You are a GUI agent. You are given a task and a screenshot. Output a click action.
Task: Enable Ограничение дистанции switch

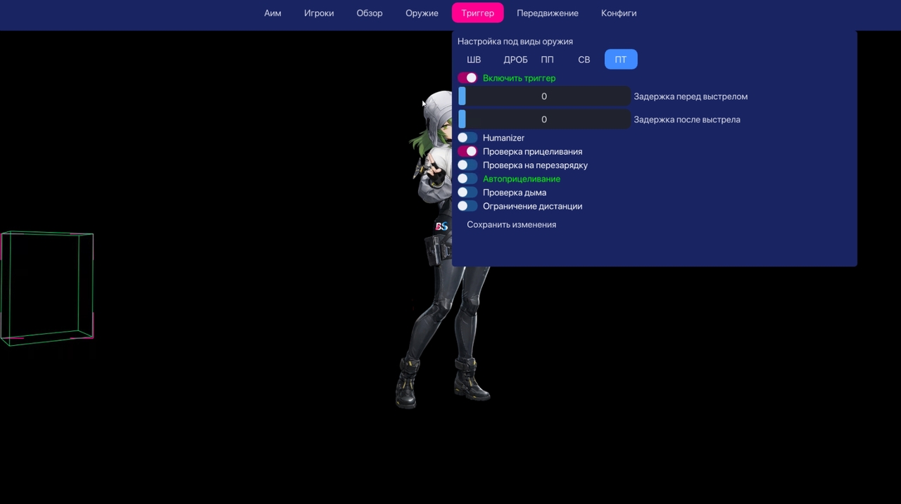[x=467, y=206]
